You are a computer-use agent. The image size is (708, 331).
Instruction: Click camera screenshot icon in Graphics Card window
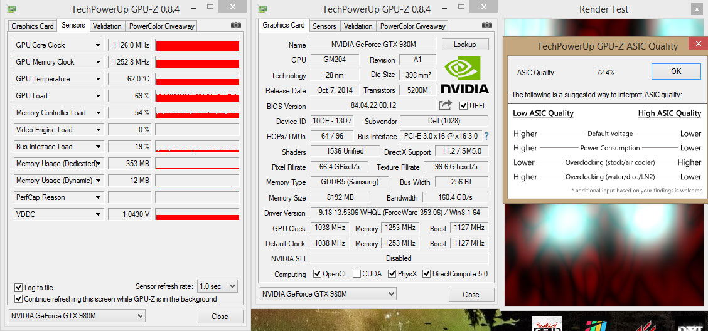[486, 25]
